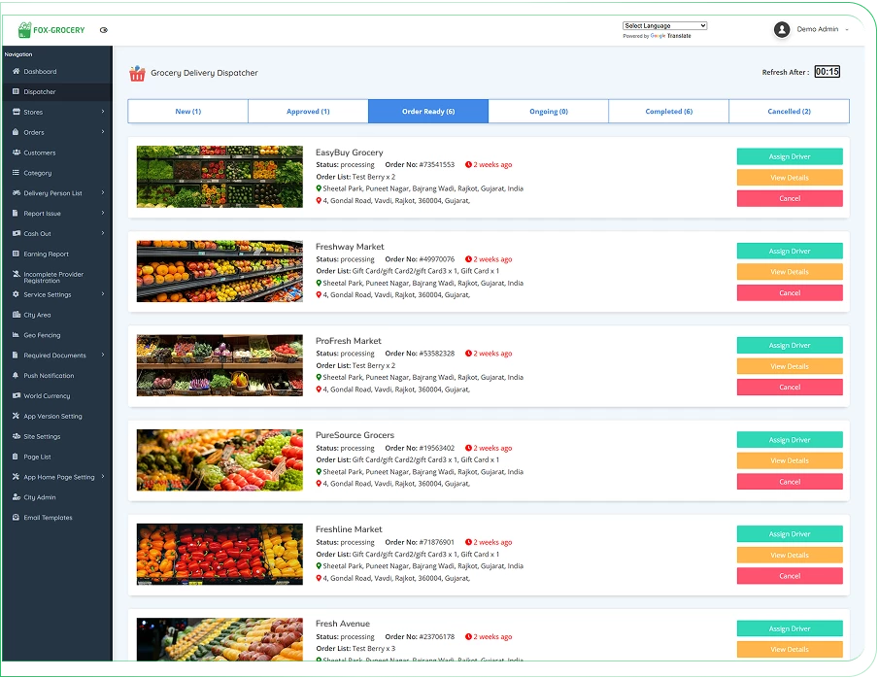Expand the Stores submenu chevron
The image size is (879, 678).
[103, 112]
